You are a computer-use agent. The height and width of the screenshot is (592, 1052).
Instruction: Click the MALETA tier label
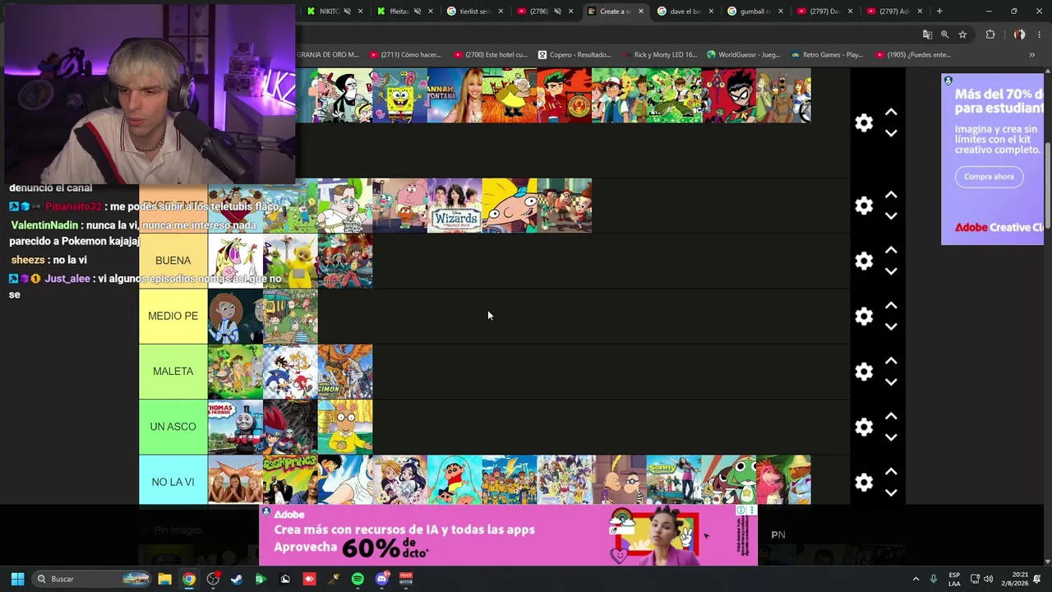point(173,372)
